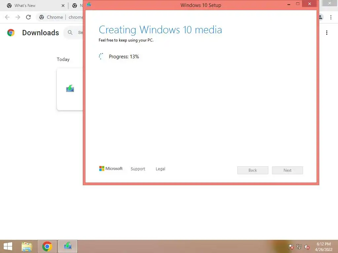
Task: Maximize the Windows 10 Setup window
Action: pyautogui.click(x=298, y=4)
